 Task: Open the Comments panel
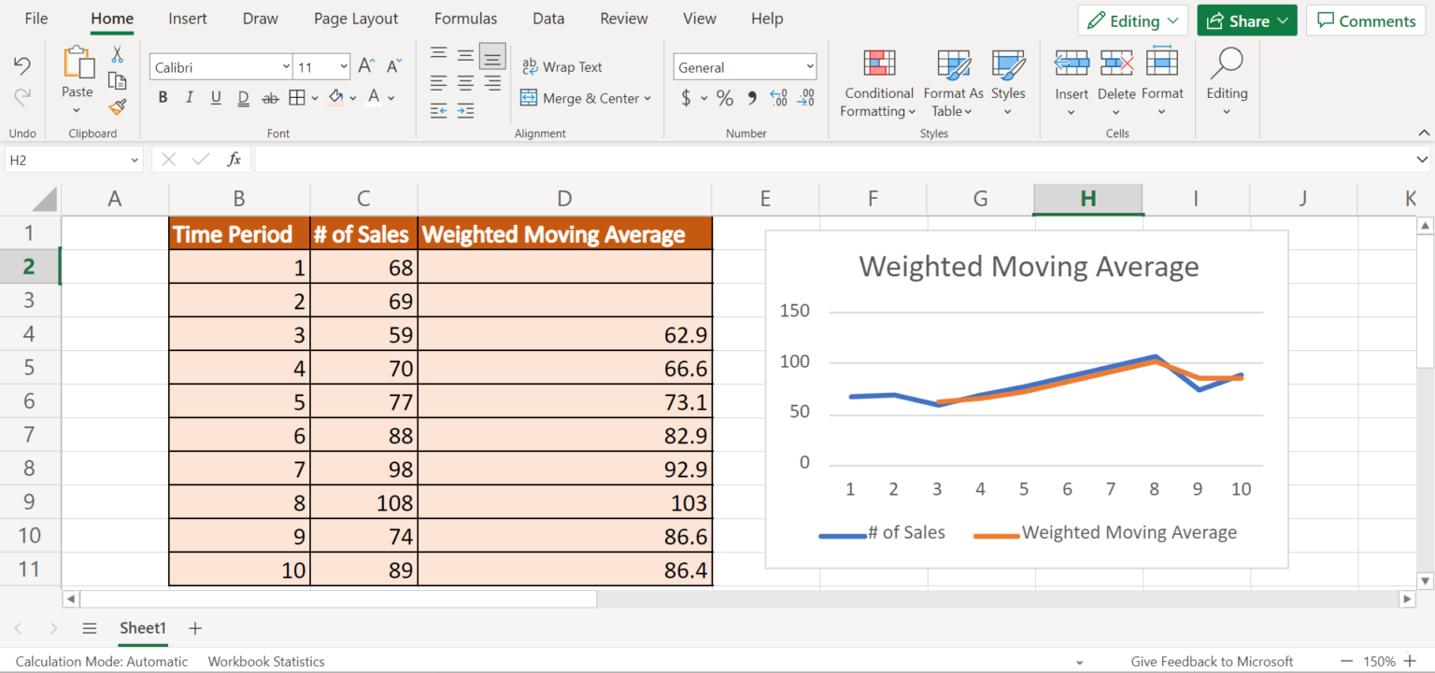(x=1365, y=20)
